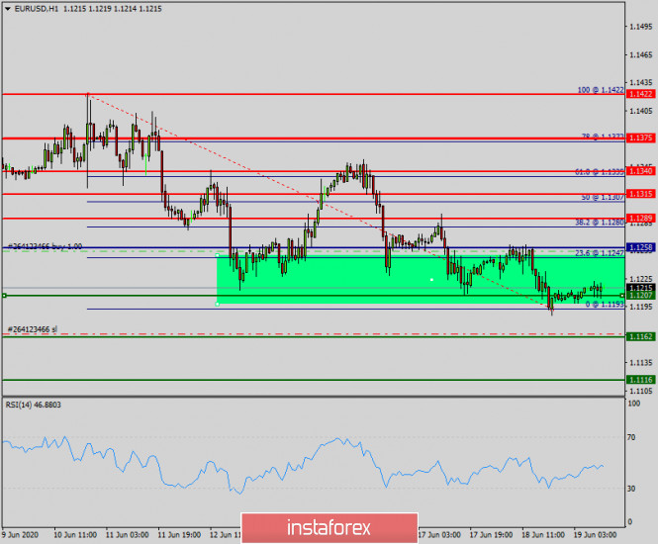Select the '50 @ 1.1307' Fibonacci label
Image resolution: width=658 pixels, height=544 pixels.
[603, 197]
